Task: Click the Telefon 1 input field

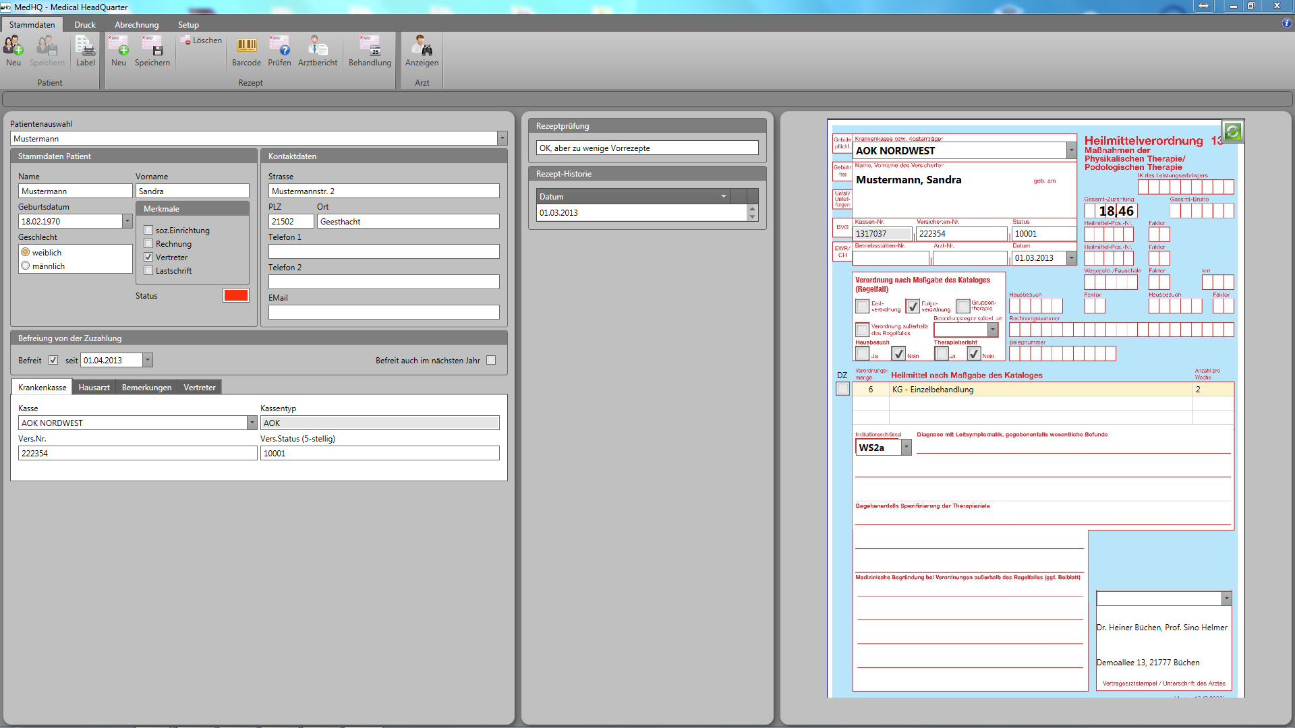Action: (384, 252)
